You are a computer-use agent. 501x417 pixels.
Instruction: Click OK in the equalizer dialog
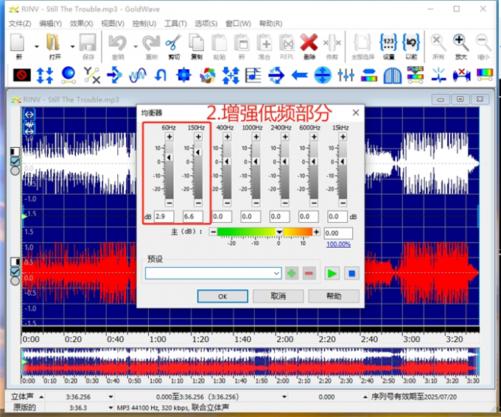point(223,296)
